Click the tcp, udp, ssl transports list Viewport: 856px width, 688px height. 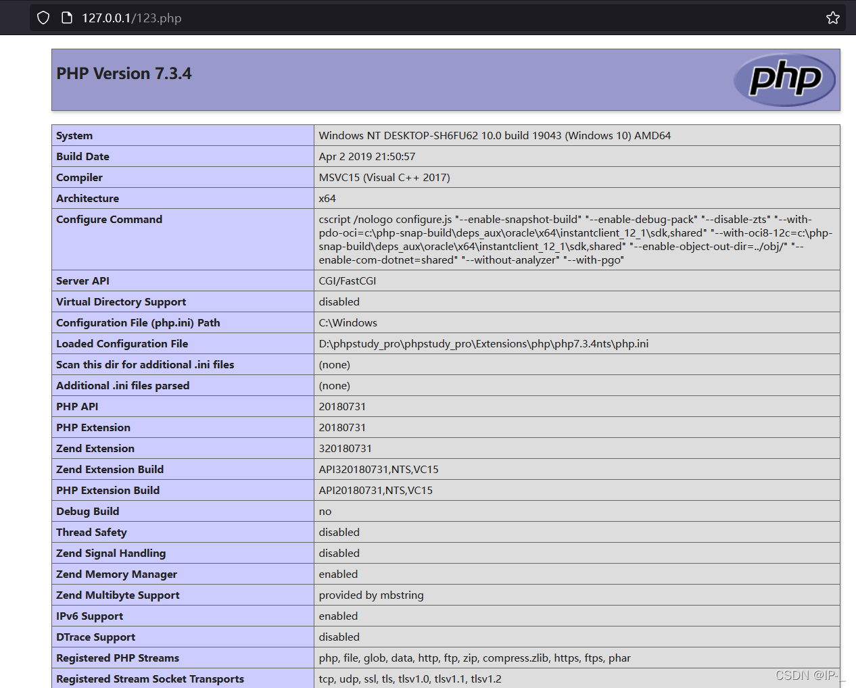[x=410, y=679]
